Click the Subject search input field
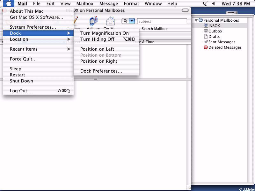 (162, 21)
